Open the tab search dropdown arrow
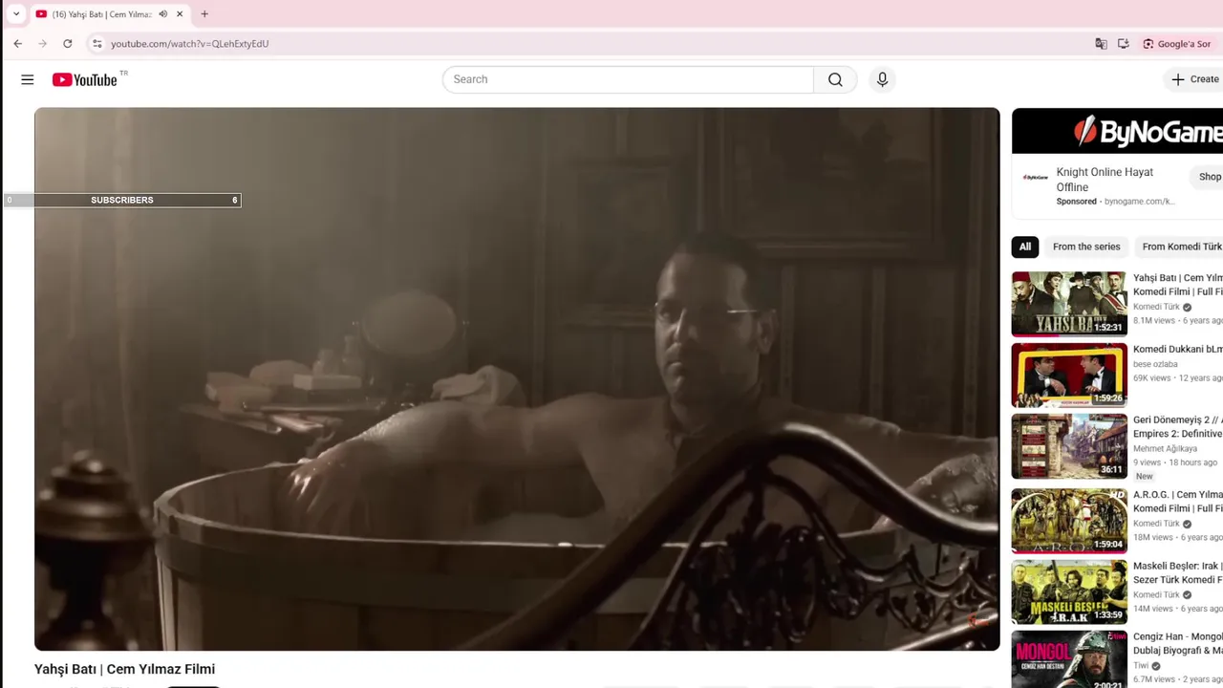1223x688 pixels. point(16,14)
